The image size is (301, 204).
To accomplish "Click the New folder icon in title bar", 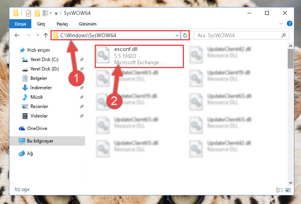I will [x=37, y=13].
